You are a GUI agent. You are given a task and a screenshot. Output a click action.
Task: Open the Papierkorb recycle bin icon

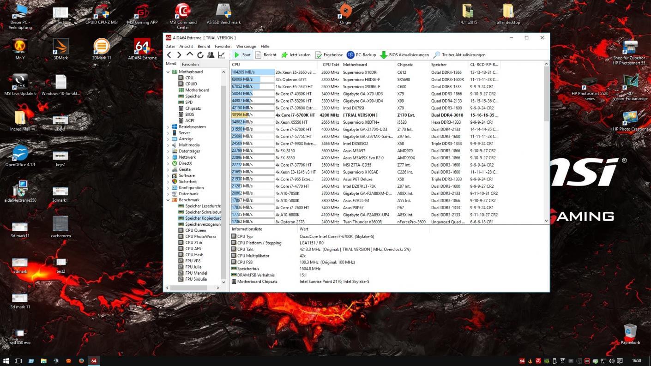[630, 334]
